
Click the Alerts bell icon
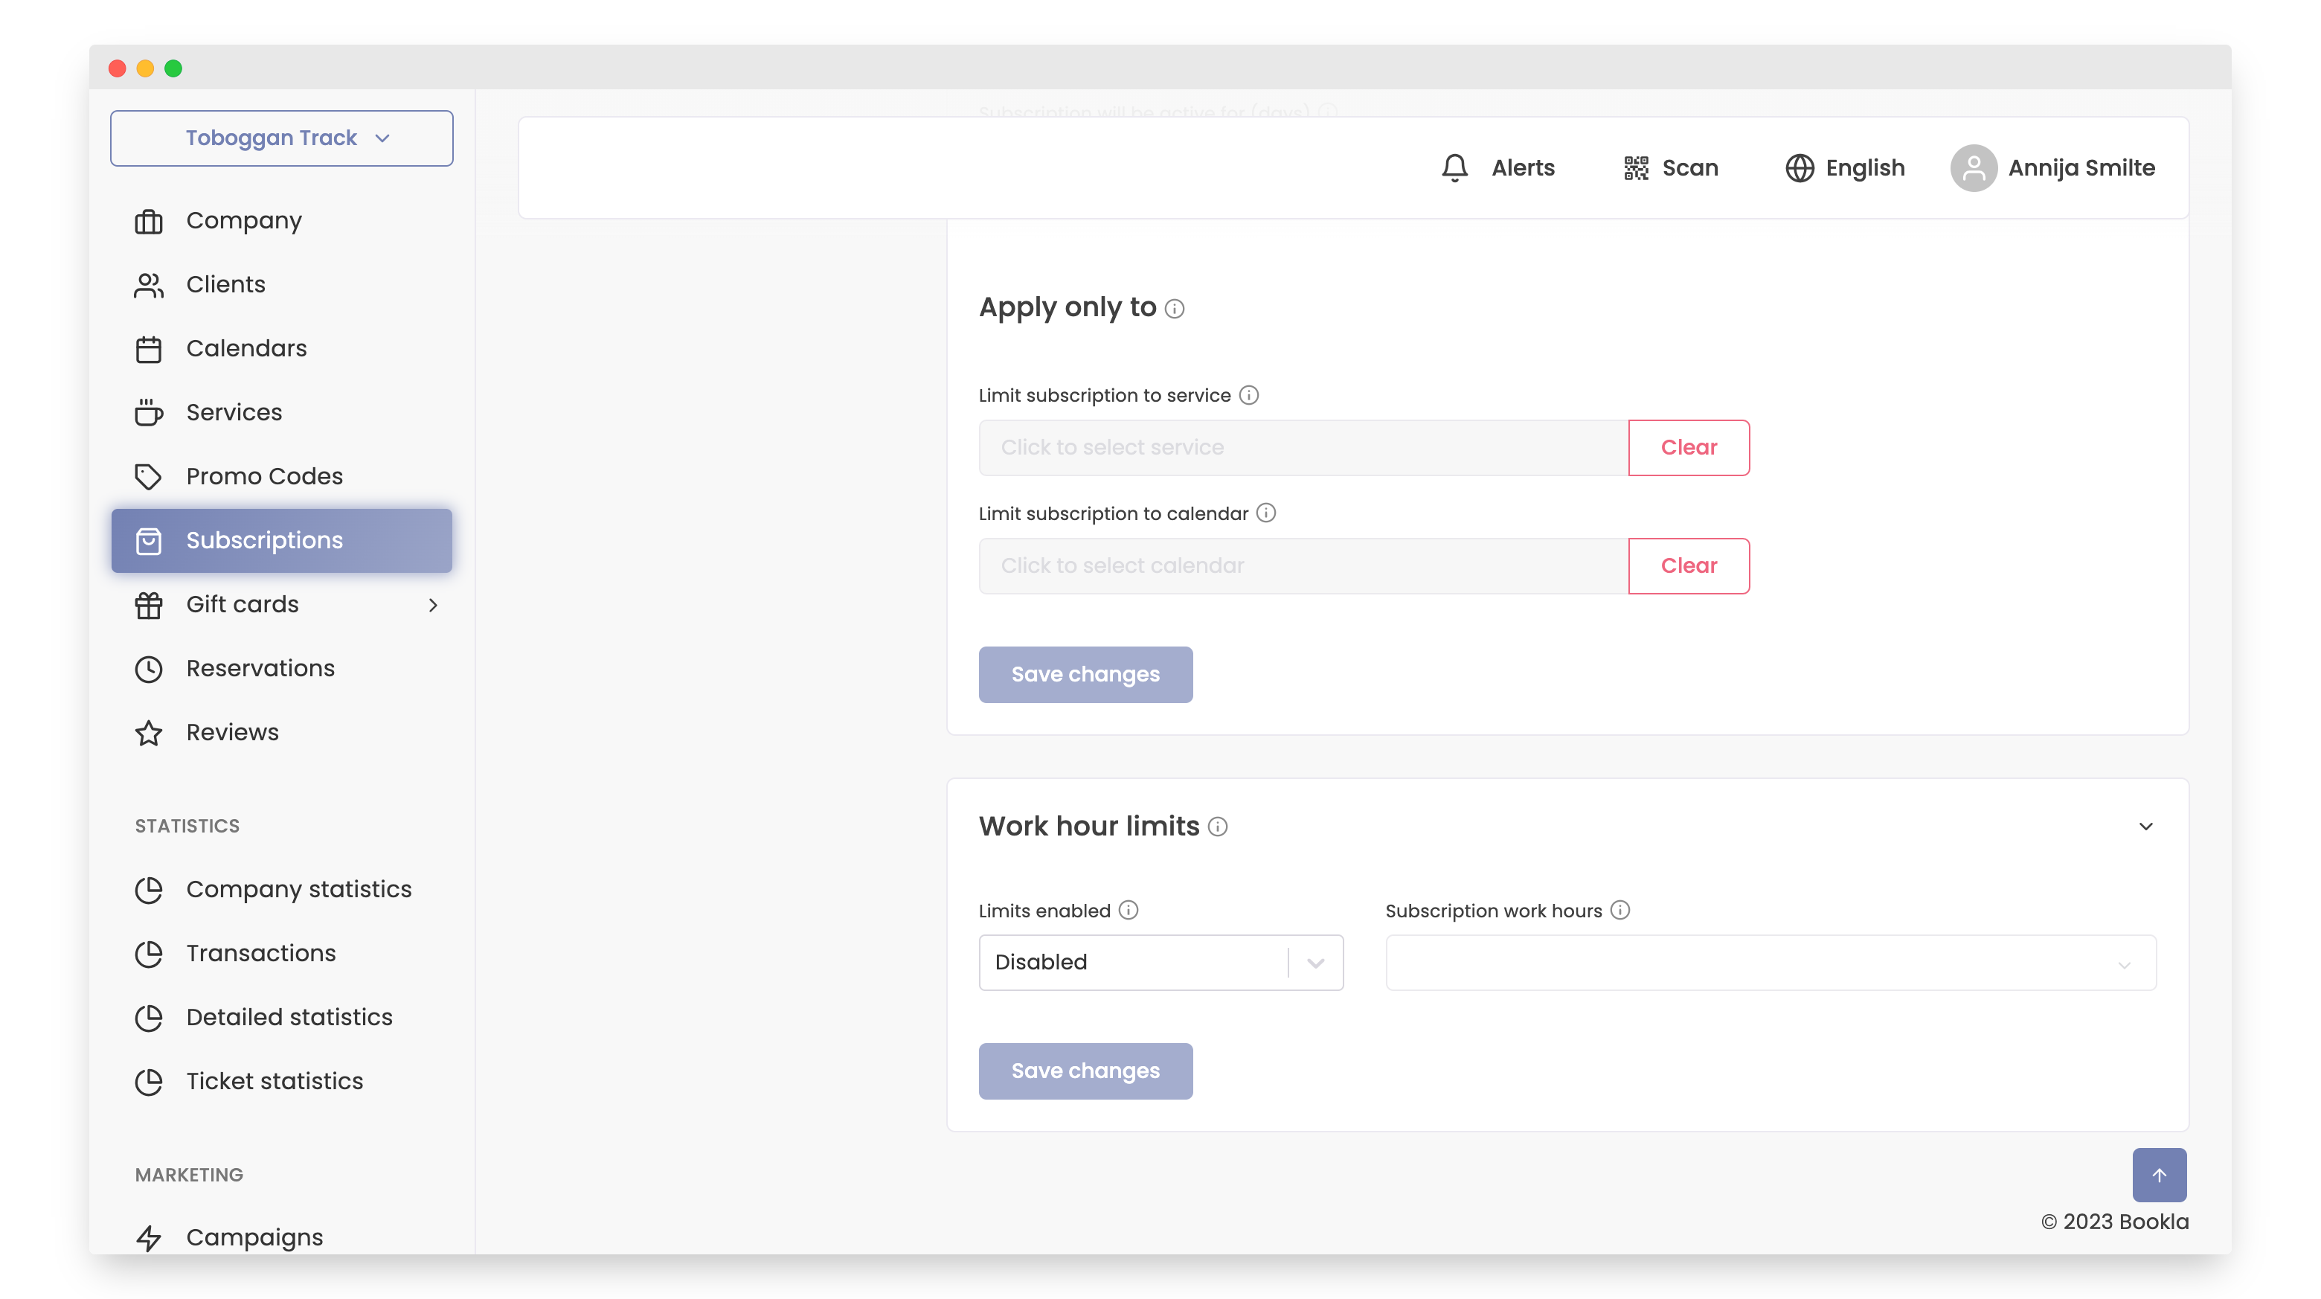(1454, 168)
